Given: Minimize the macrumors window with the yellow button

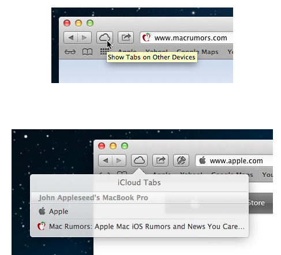Looking at the screenshot, I should [x=78, y=23].
